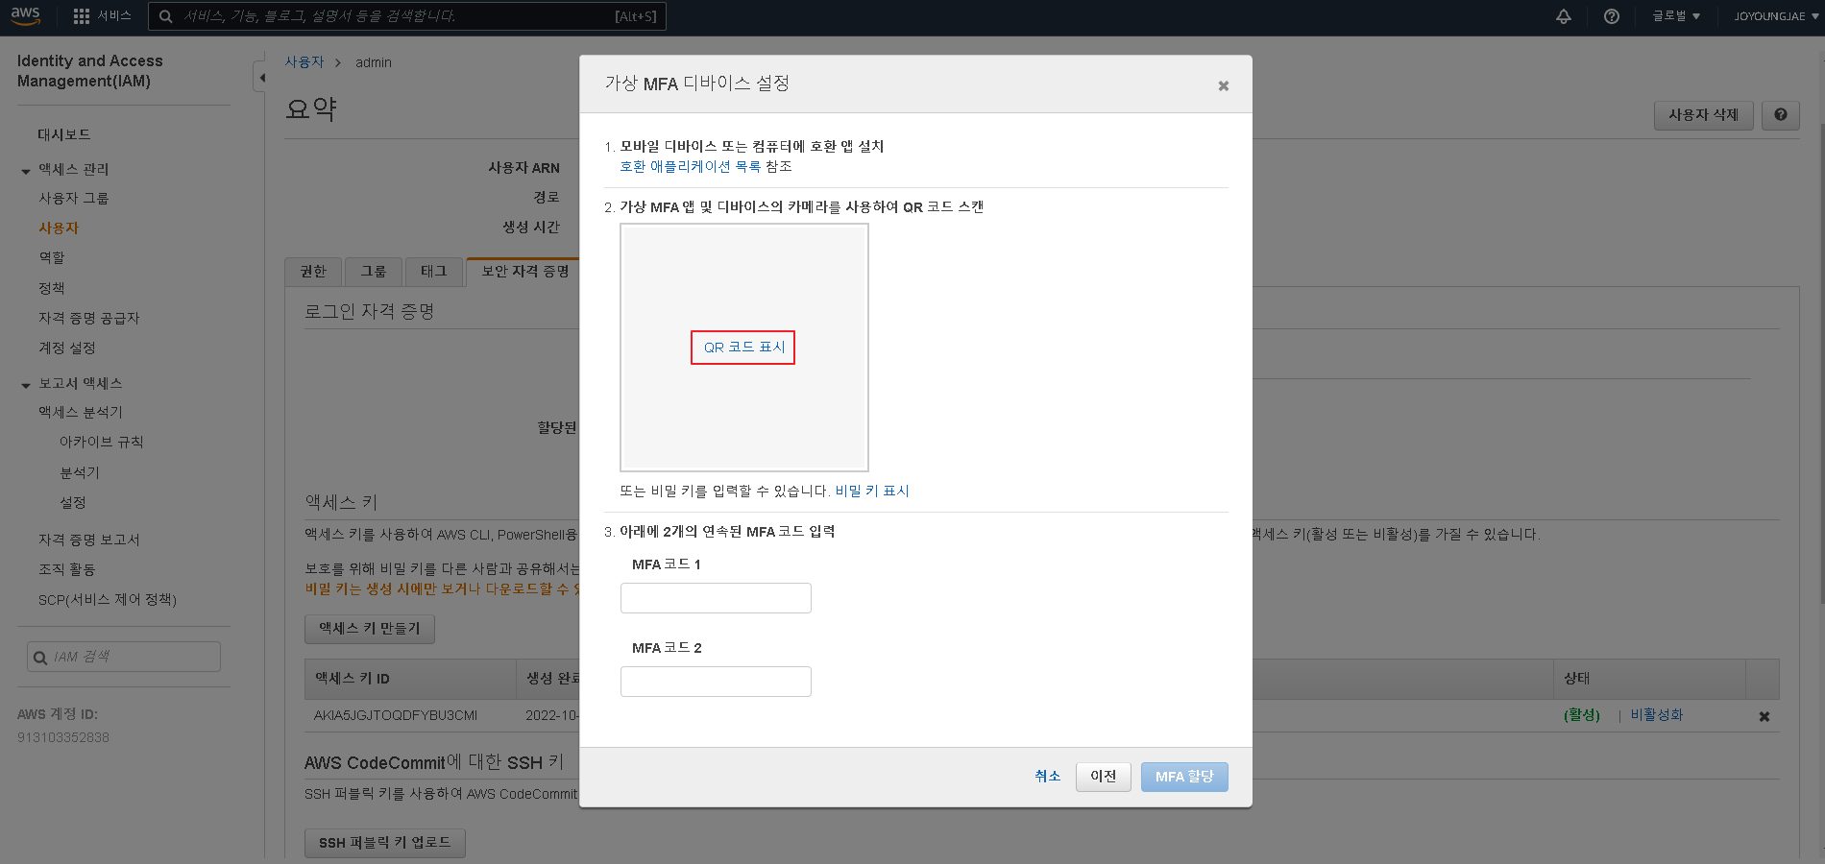This screenshot has height=864, width=1825.
Task: Open 대시보드 in the sidebar
Action: (63, 134)
